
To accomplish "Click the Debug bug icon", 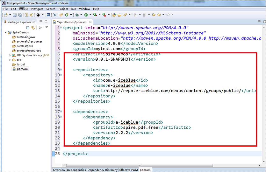I will pyautogui.click(x=77, y=15).
